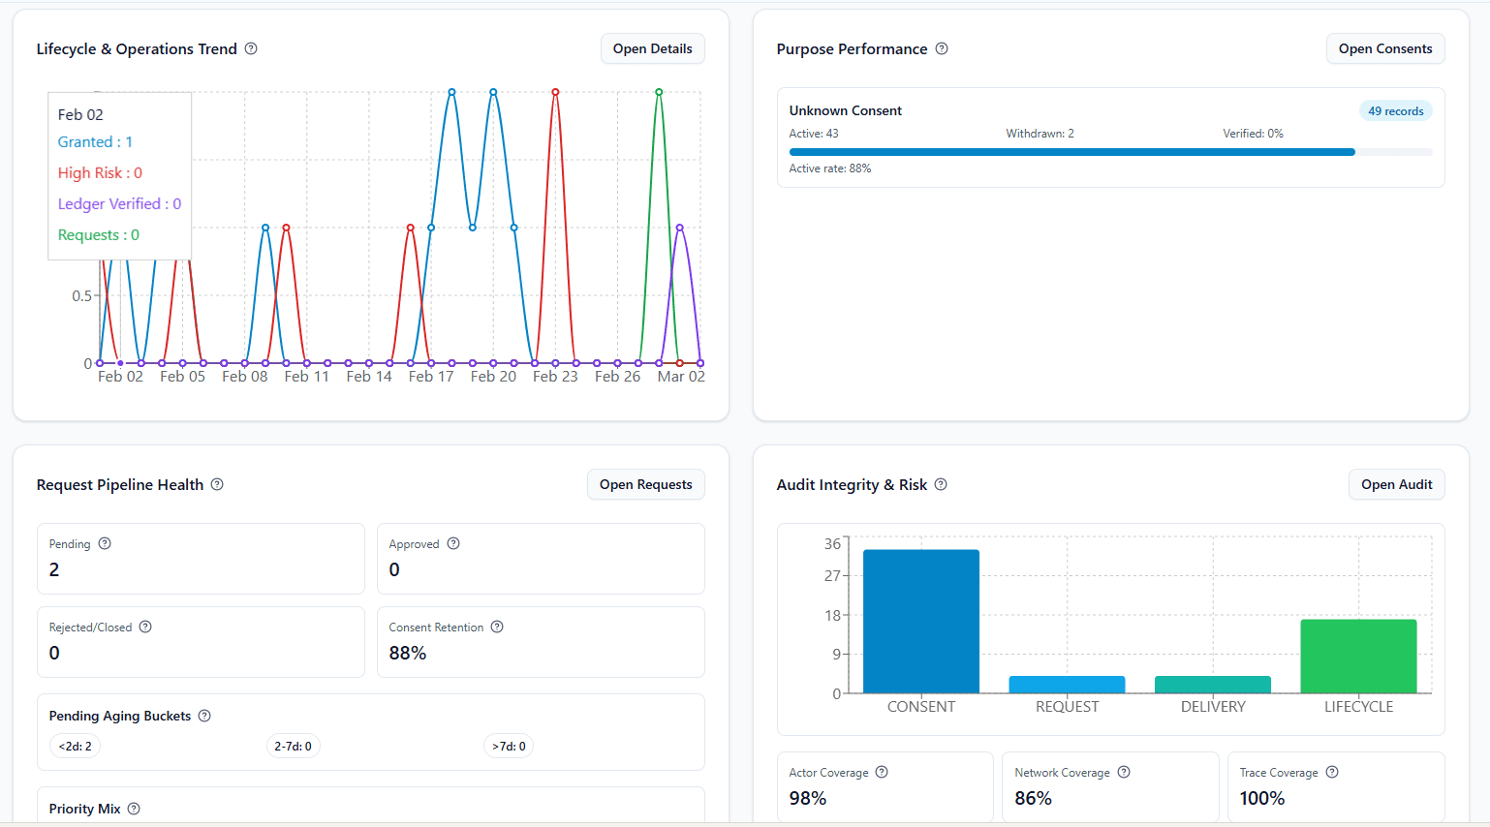Click the help icon beside Trace Coverage

(x=1330, y=772)
